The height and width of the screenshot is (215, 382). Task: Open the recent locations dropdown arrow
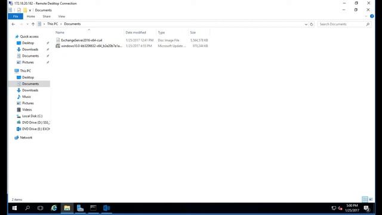(x=27, y=24)
